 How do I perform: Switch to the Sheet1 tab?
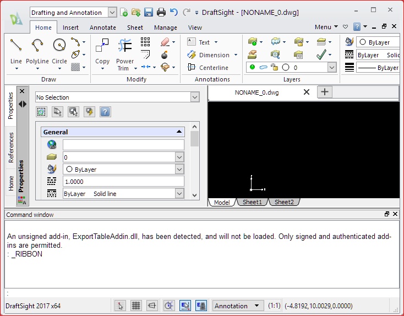252,202
